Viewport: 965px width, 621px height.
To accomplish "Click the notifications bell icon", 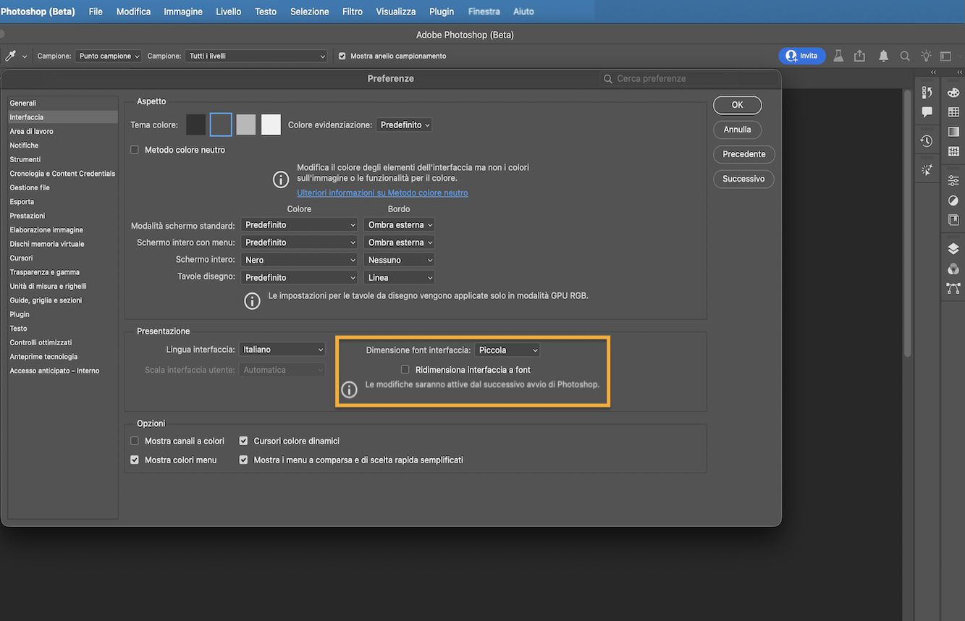I will click(882, 55).
